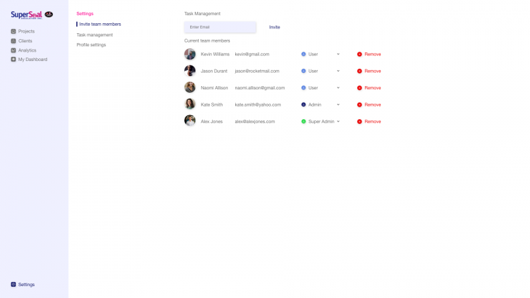The image size is (530, 298).
Task: Click the SuperSeal logo
Action: pyautogui.click(x=32, y=15)
